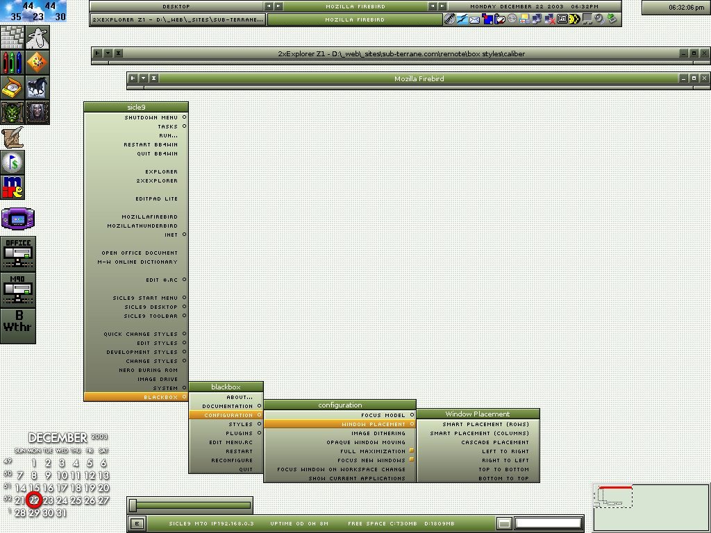This screenshot has width=711, height=533.
Task: Expand the Shutdown Menu submenu
Action: click(x=136, y=117)
